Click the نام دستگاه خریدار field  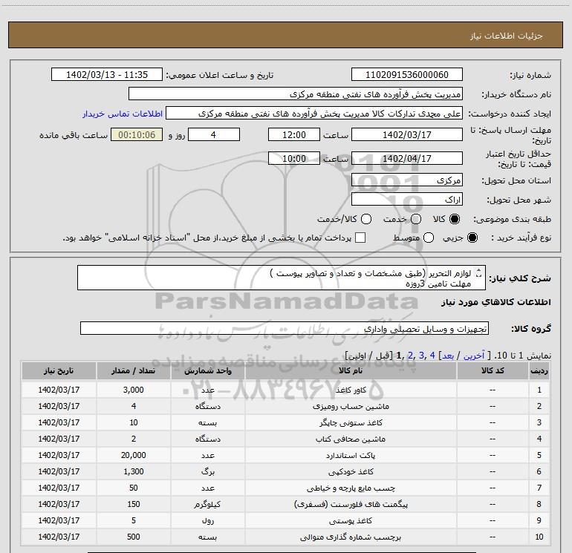pos(296,94)
